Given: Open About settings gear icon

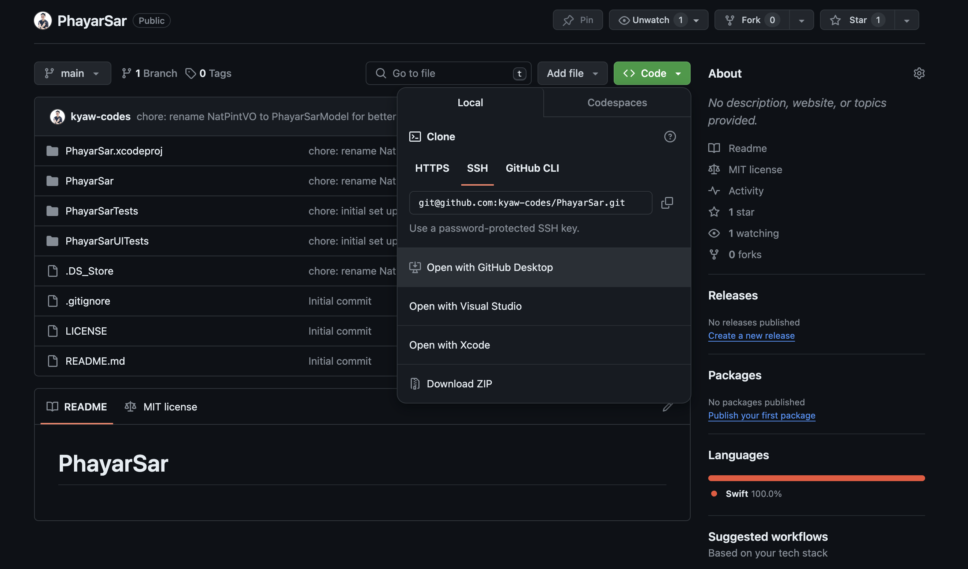Looking at the screenshot, I should (x=919, y=73).
